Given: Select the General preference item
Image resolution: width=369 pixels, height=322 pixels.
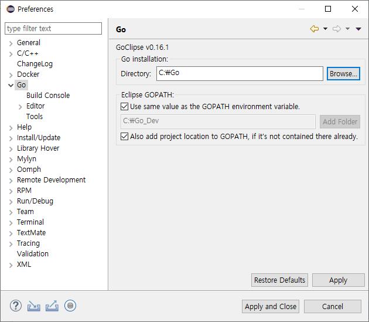Looking at the screenshot, I should (29, 43).
